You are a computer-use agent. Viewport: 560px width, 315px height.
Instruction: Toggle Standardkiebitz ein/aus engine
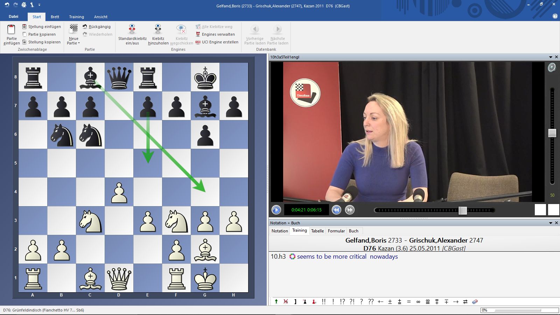pos(132,29)
